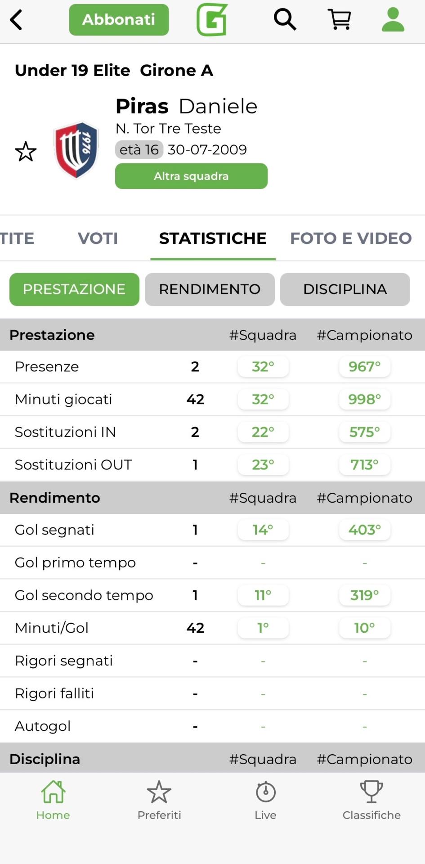Image resolution: width=425 pixels, height=864 pixels.
Task: Switch to the VOTI tab
Action: coord(98,238)
